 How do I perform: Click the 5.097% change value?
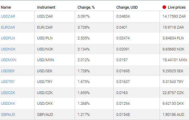click(x=84, y=16)
